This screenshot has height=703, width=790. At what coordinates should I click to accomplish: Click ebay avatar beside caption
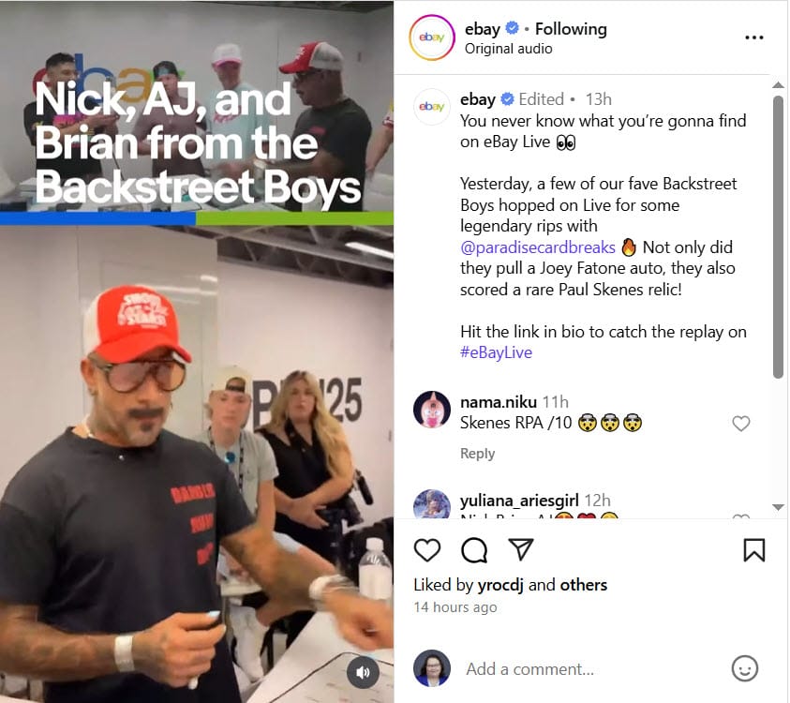coord(432,106)
